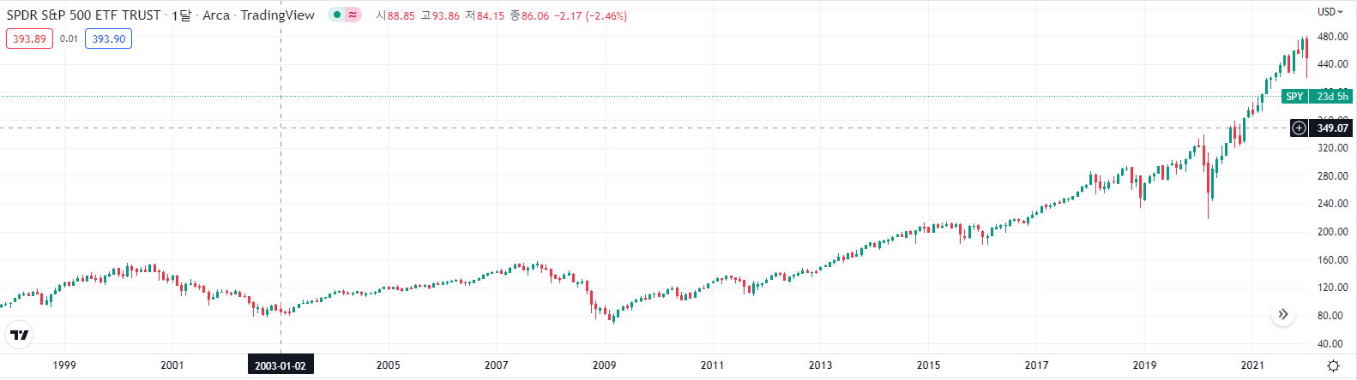The height and width of the screenshot is (380, 1357).
Task: Open the USD currency dropdown
Action: click(1330, 12)
